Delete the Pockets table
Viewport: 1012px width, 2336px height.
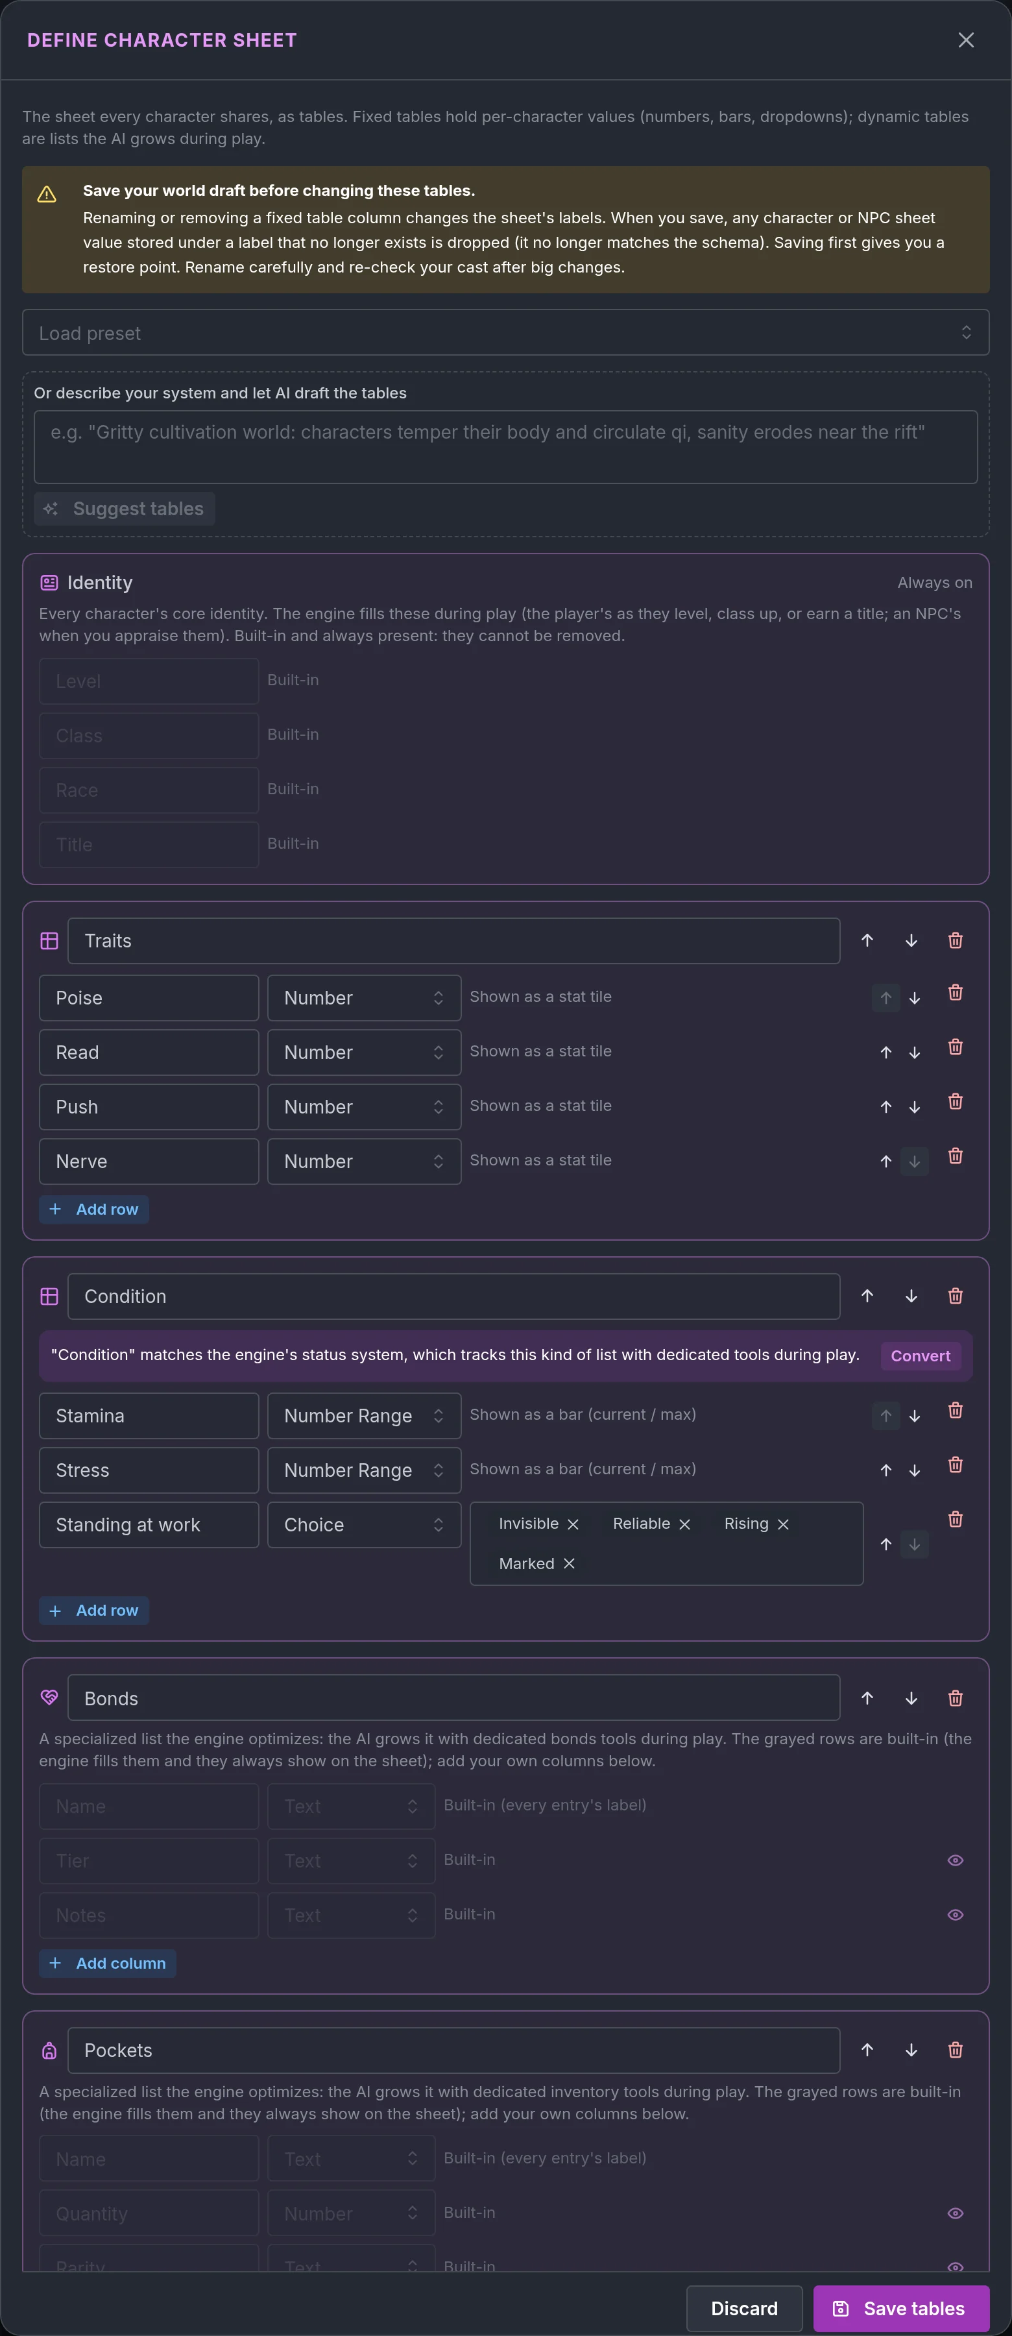coord(955,2049)
